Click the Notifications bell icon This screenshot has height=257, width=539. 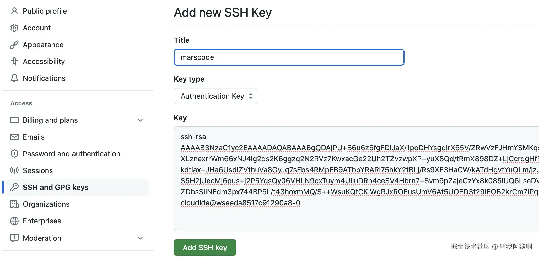pos(14,78)
